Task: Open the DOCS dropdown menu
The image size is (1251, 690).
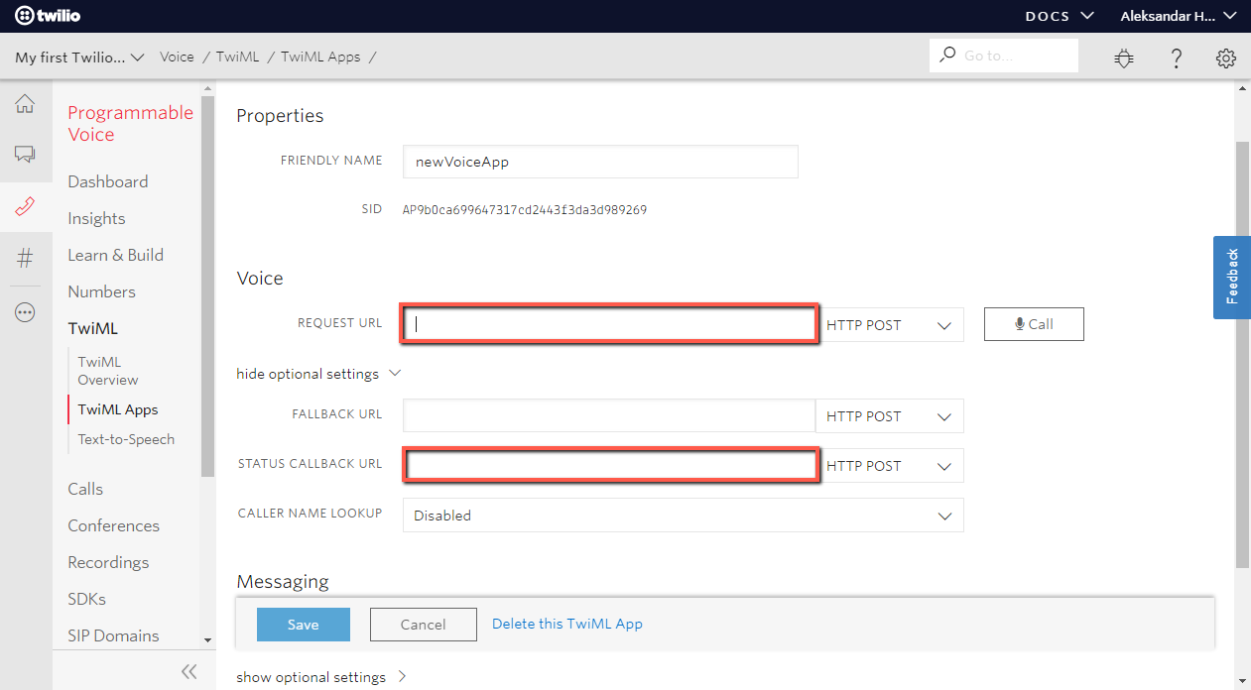Action: (x=1060, y=16)
